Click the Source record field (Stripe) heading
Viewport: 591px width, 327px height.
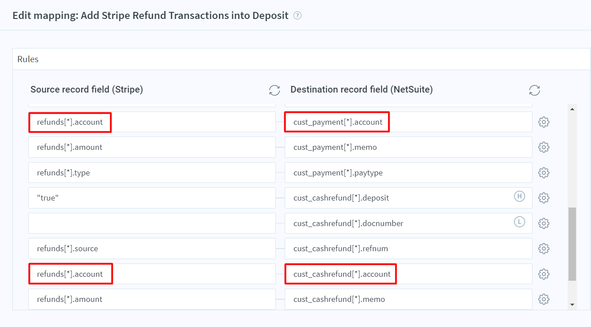coord(87,89)
